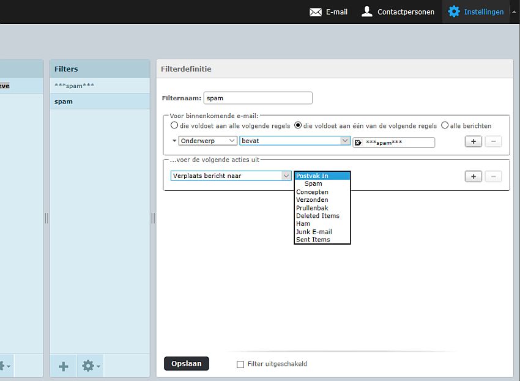Select the ***spam*** filter in list
Viewport: 520px width, 381px height.
coord(75,86)
